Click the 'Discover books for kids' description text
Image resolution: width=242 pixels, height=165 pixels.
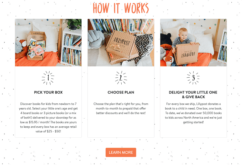pos(48,118)
